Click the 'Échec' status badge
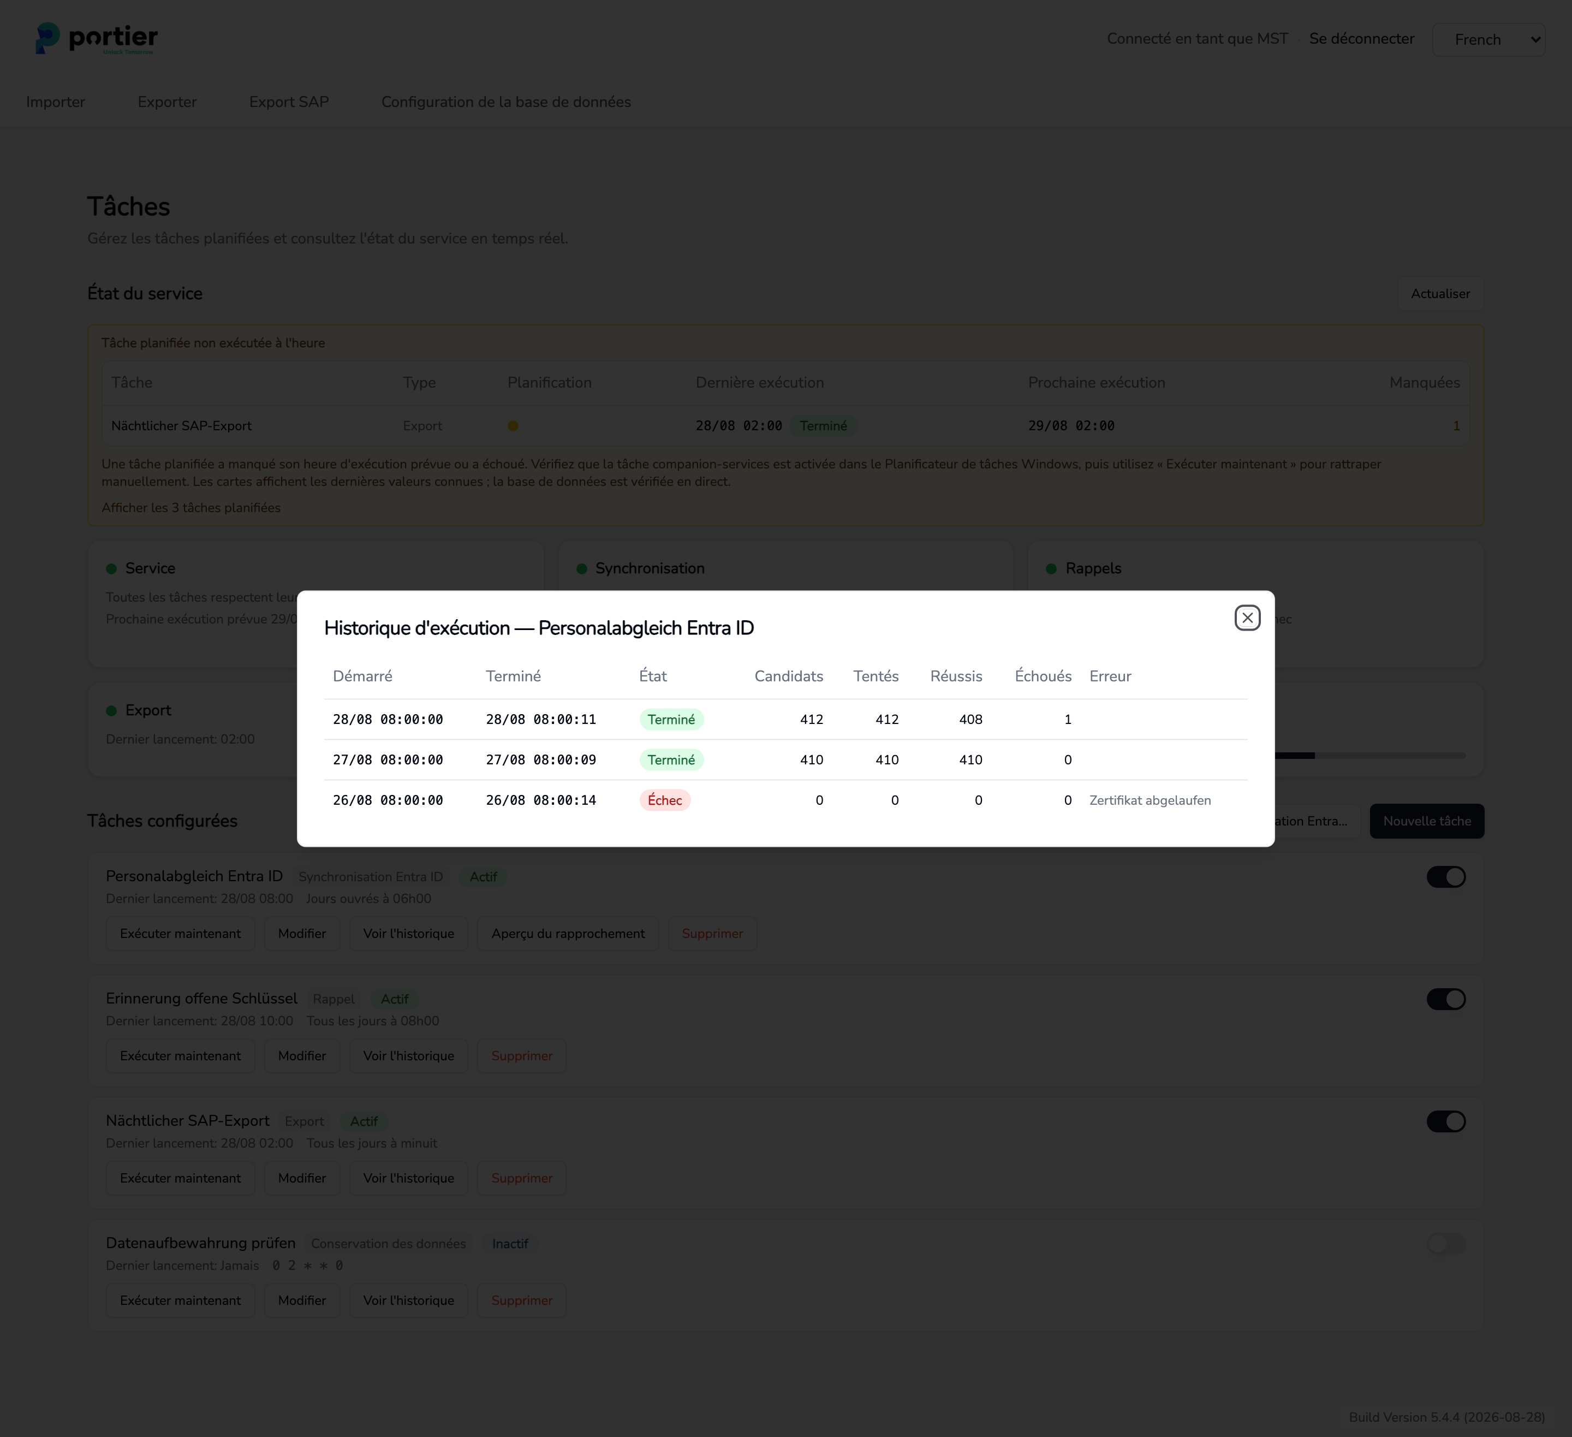This screenshot has height=1437, width=1572. (x=664, y=801)
